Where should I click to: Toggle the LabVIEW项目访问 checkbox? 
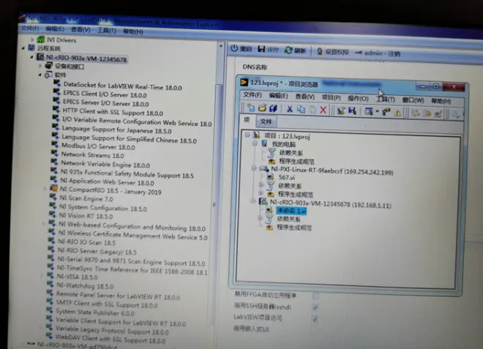[315, 318]
